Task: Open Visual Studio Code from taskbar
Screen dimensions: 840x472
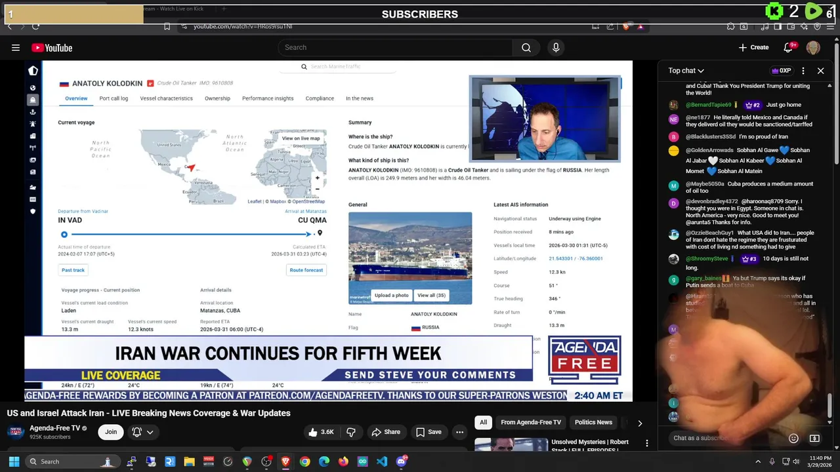Action: (382, 462)
